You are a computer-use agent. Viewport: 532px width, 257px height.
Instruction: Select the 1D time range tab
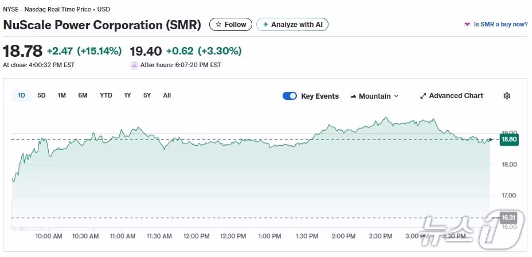pos(21,95)
